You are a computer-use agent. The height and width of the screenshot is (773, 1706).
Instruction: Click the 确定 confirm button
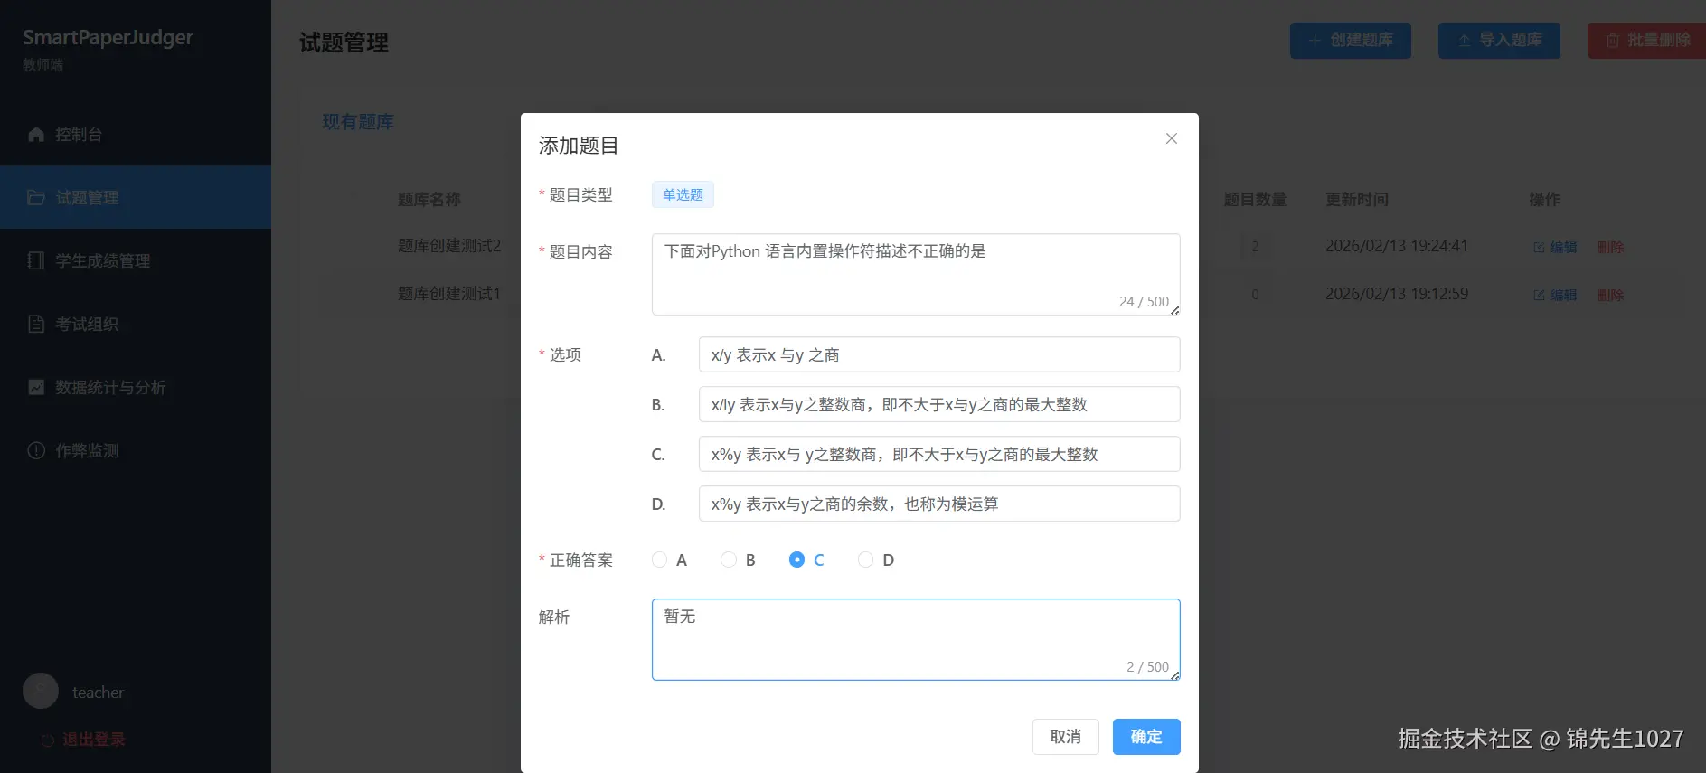(x=1146, y=737)
